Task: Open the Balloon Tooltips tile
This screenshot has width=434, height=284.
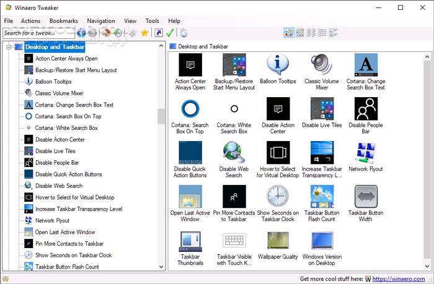Action: click(278, 69)
